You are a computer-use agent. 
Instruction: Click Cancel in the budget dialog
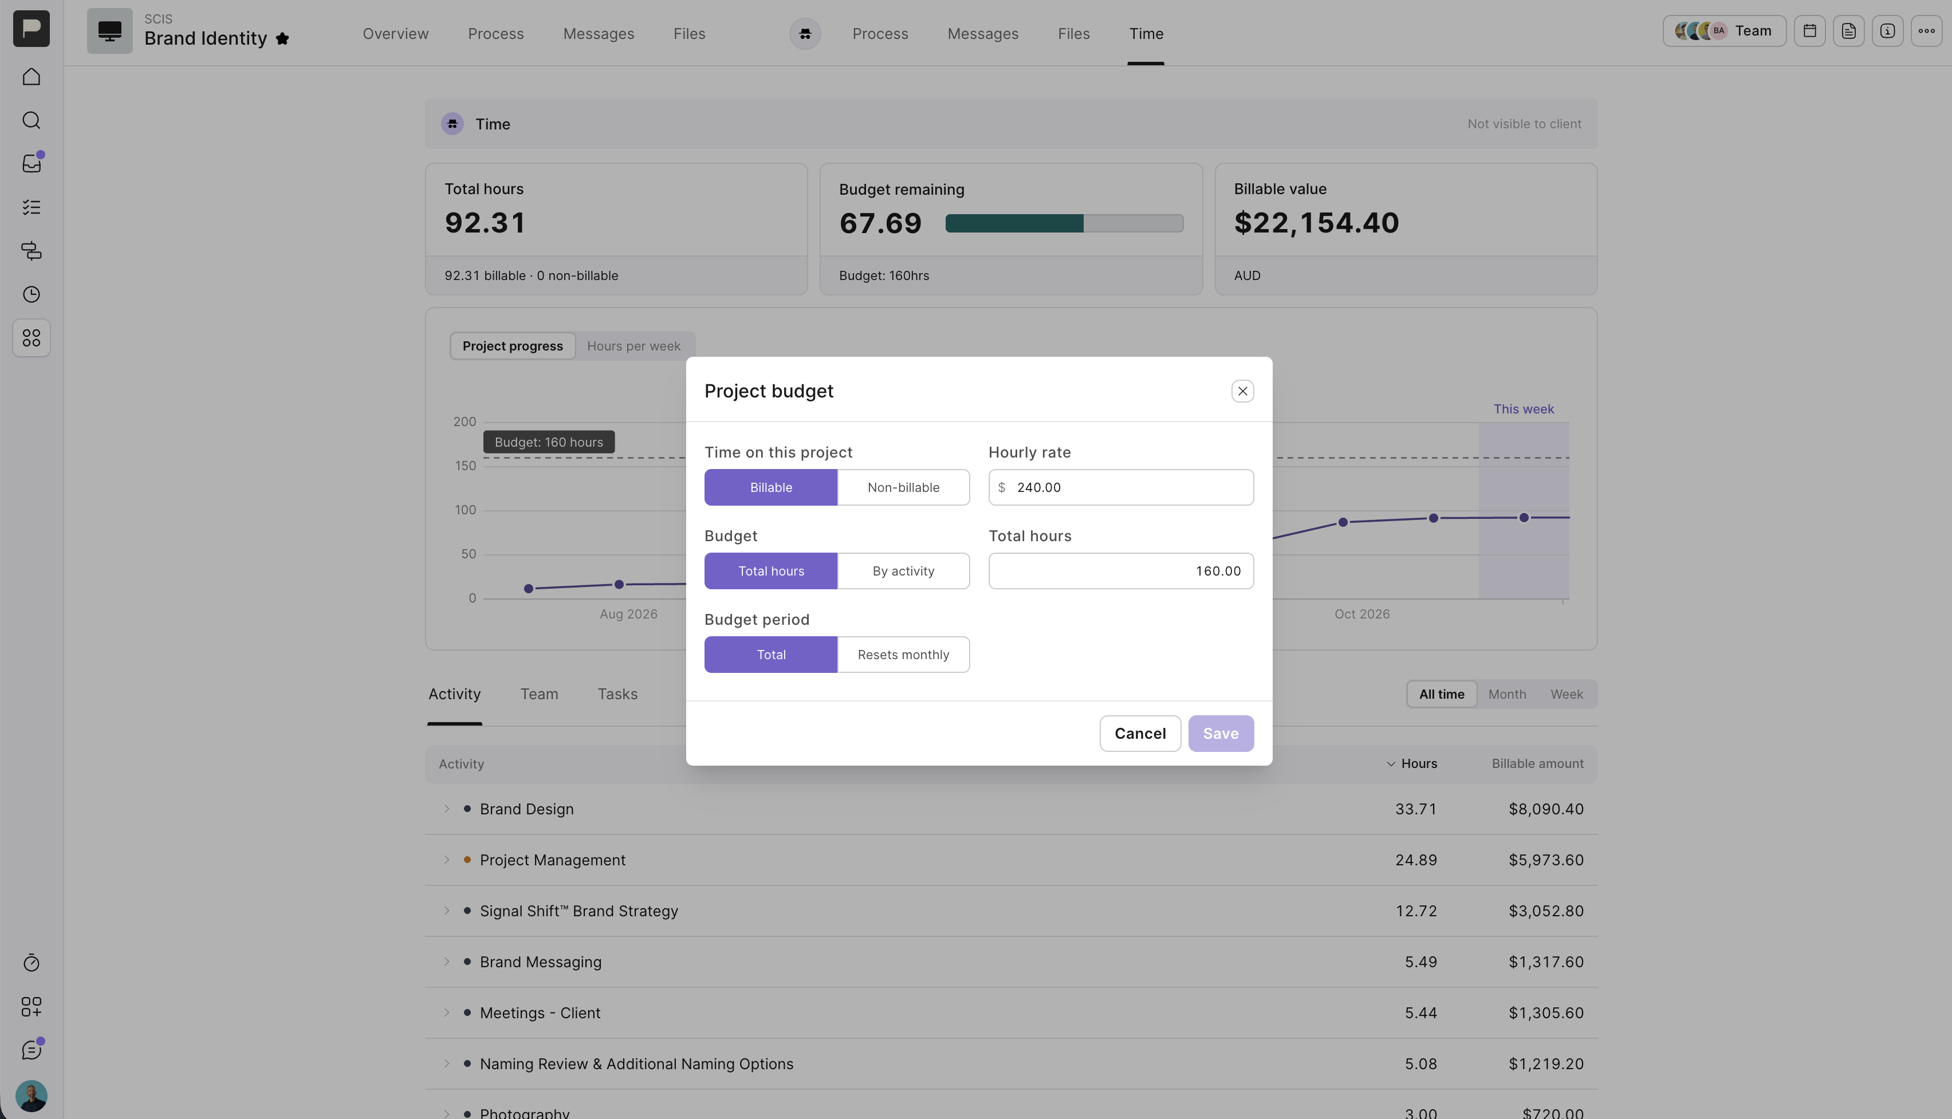pos(1140,734)
